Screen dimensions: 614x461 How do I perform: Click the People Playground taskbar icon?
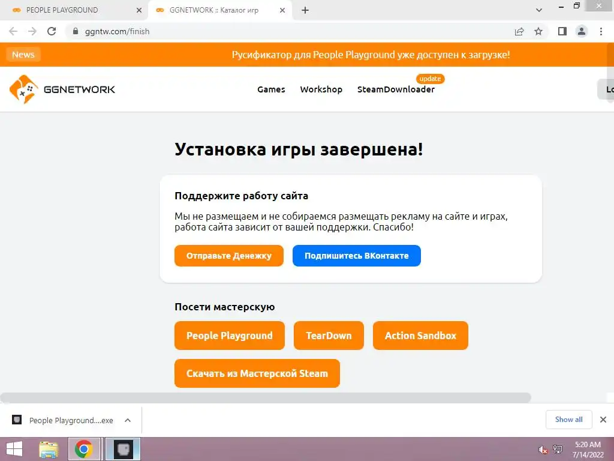(124, 449)
